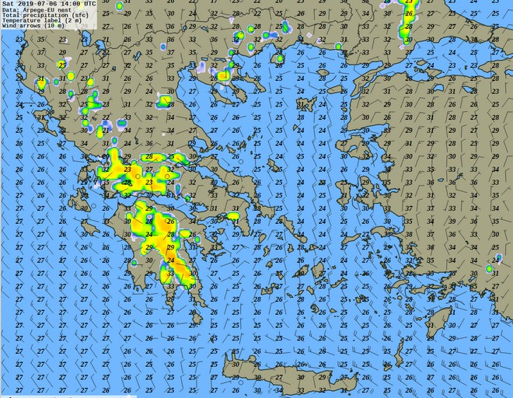Click the 'Data: Arpege-EU nest' label

click(35, 9)
